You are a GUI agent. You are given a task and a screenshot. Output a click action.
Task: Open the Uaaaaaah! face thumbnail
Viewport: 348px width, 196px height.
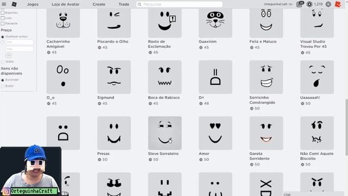pyautogui.click(x=317, y=77)
